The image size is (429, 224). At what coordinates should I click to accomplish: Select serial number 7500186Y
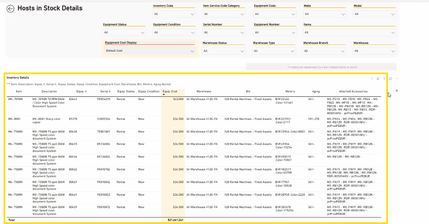(104, 131)
